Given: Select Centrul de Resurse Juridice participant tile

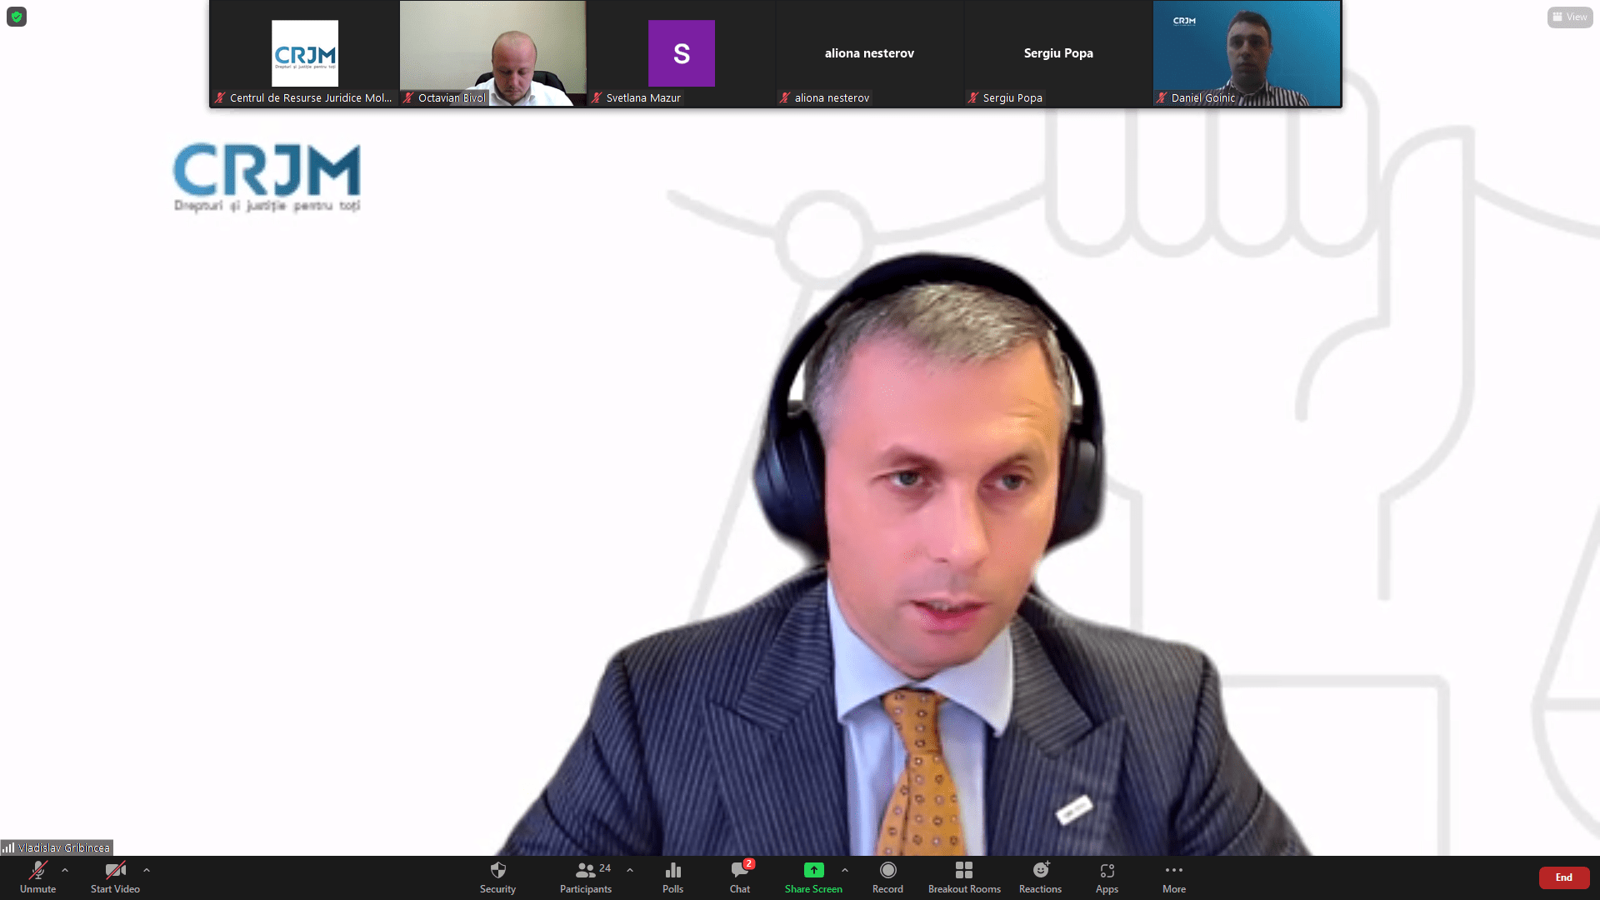Looking at the screenshot, I should tap(304, 53).
